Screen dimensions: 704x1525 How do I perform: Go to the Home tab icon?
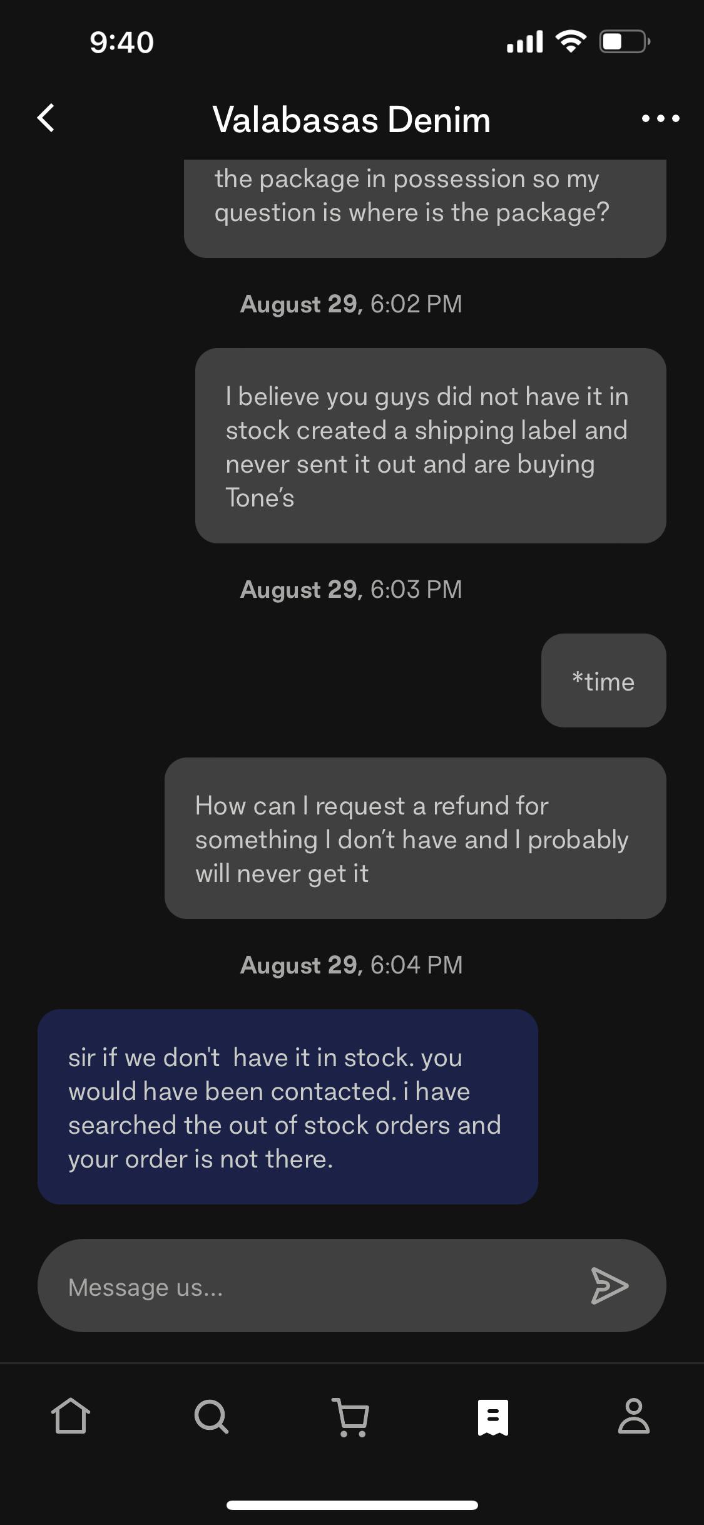pyautogui.click(x=70, y=1416)
